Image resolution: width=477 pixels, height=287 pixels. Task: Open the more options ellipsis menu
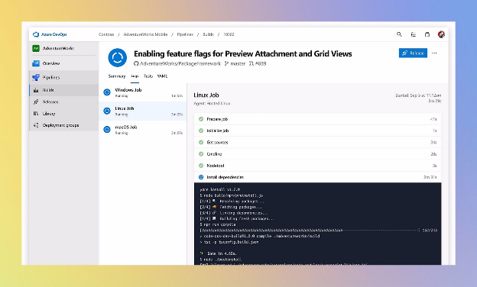(434, 53)
